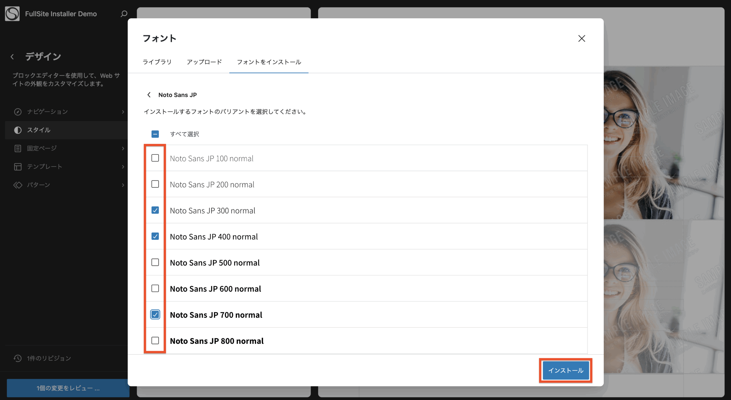The width and height of the screenshot is (731, 400).
Task: Click the パターン diamond icon
Action: (x=18, y=185)
